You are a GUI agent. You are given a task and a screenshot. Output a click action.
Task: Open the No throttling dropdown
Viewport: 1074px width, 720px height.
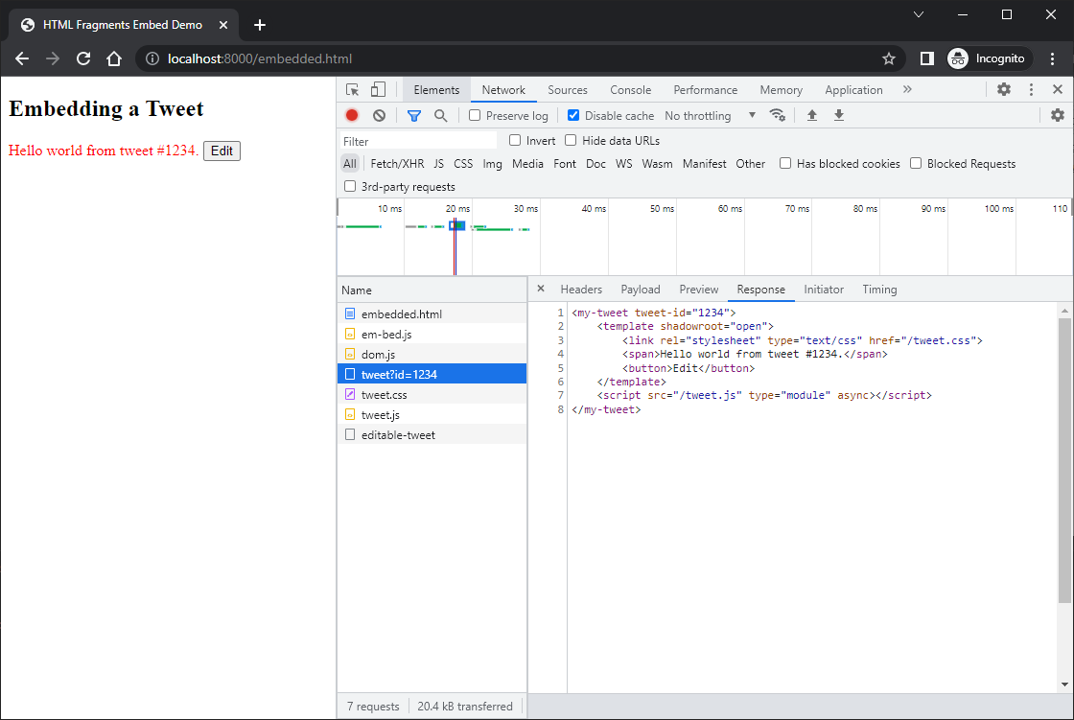pyautogui.click(x=705, y=115)
